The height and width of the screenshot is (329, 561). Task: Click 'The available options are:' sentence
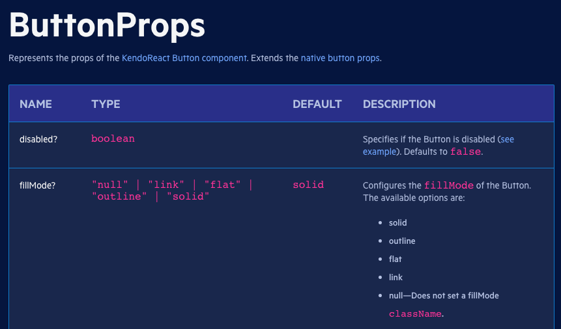414,198
